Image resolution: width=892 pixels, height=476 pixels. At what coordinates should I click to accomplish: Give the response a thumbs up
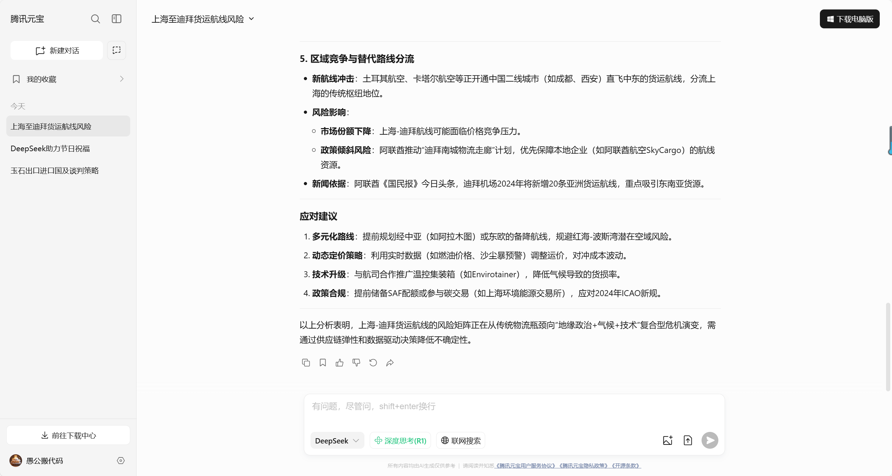point(339,363)
